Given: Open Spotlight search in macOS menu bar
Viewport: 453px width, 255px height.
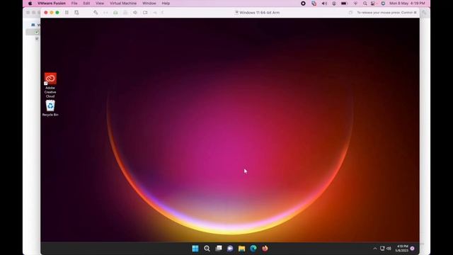Looking at the screenshot, I should click(x=365, y=4).
